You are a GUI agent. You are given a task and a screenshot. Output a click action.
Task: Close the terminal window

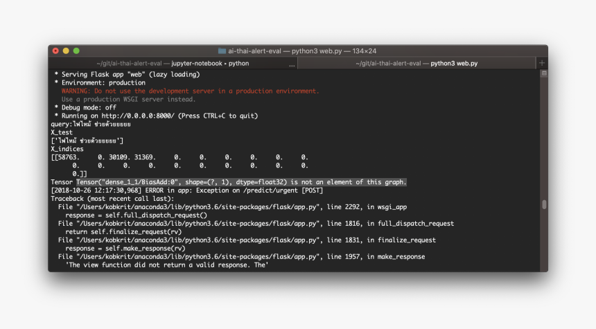pos(55,51)
